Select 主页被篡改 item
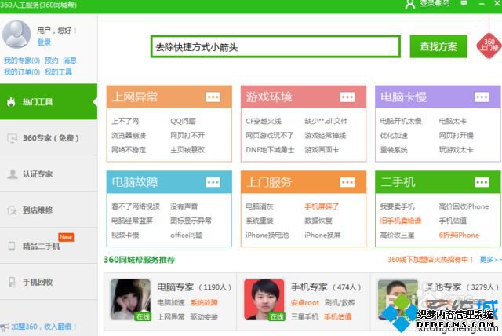 click(x=187, y=150)
